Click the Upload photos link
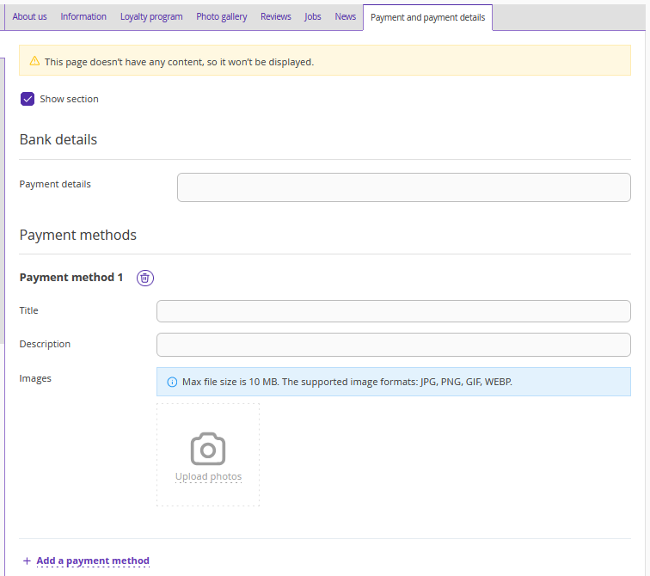 [208, 476]
